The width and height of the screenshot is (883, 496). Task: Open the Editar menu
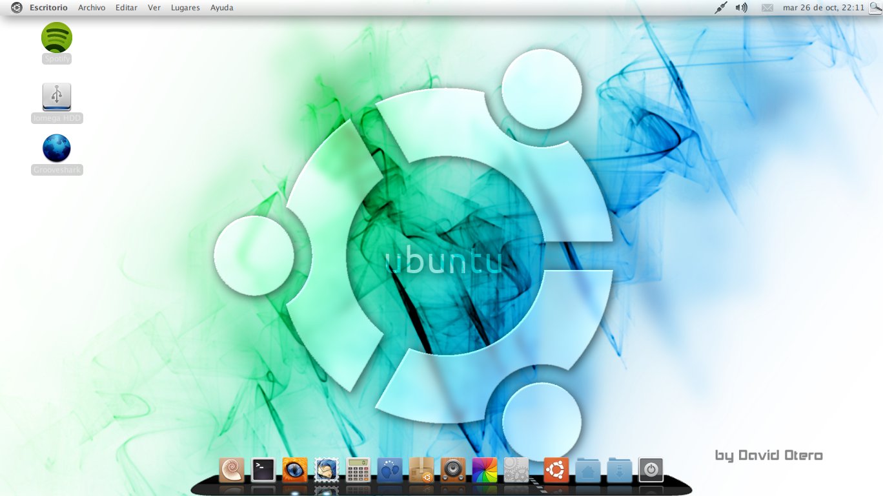click(x=127, y=8)
